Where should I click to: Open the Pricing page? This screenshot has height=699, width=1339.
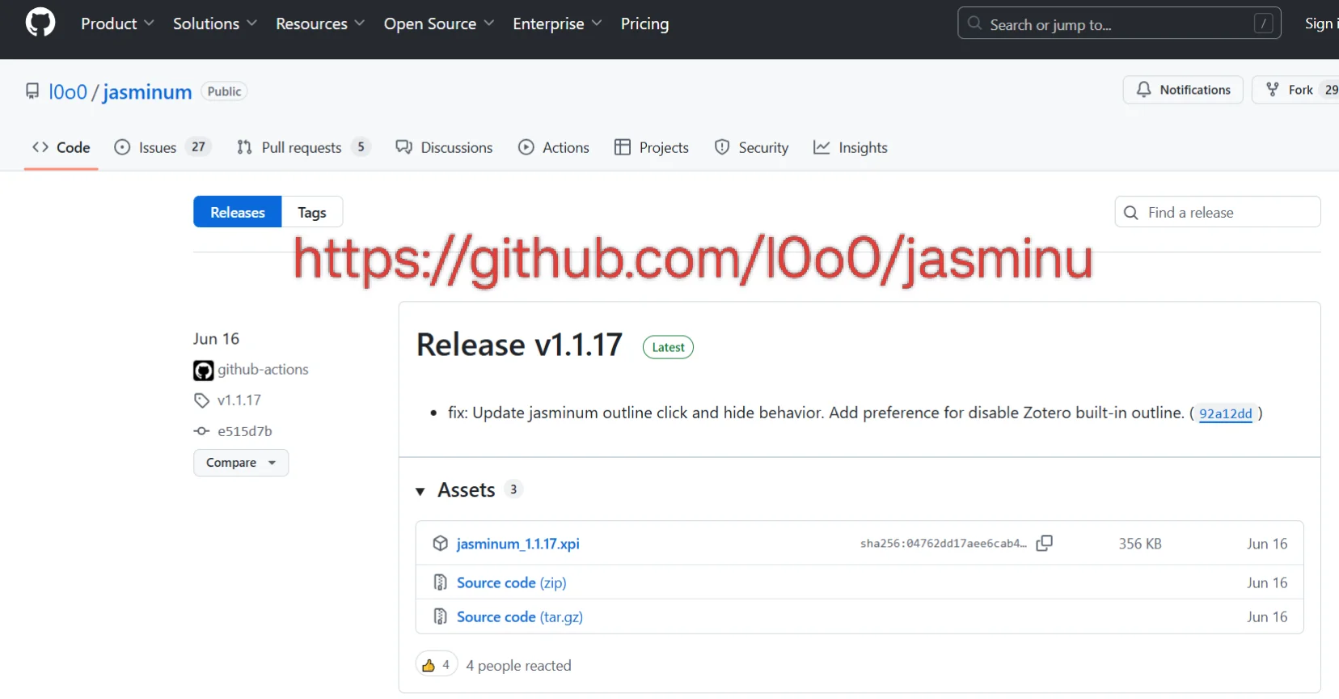[x=644, y=23]
